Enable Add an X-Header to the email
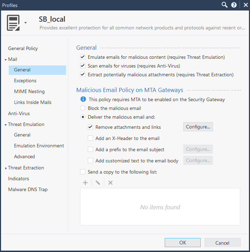 (90, 138)
